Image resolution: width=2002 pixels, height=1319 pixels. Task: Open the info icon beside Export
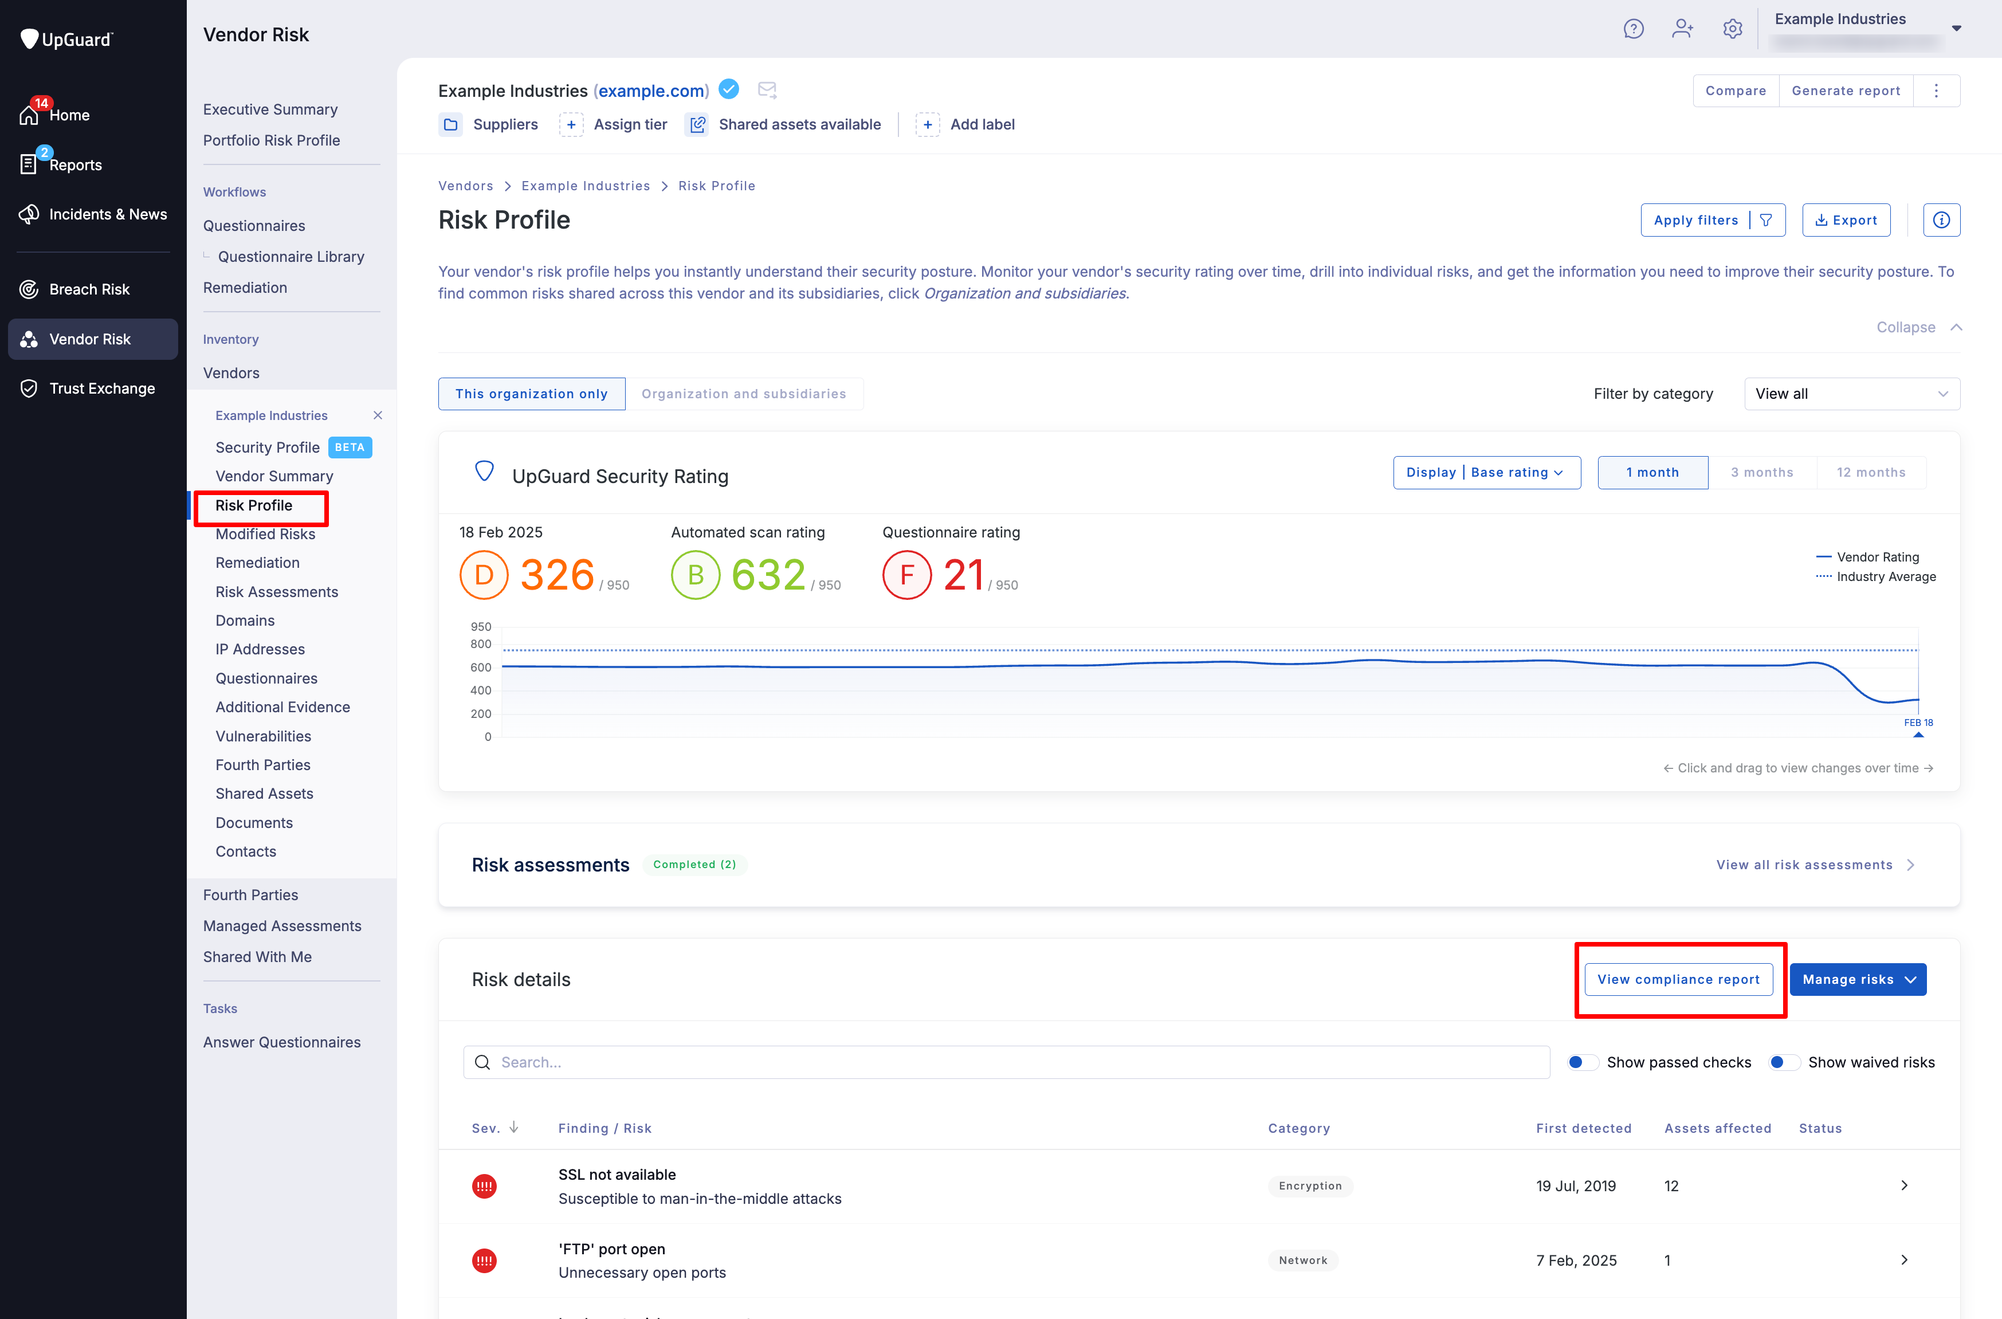click(x=1942, y=219)
